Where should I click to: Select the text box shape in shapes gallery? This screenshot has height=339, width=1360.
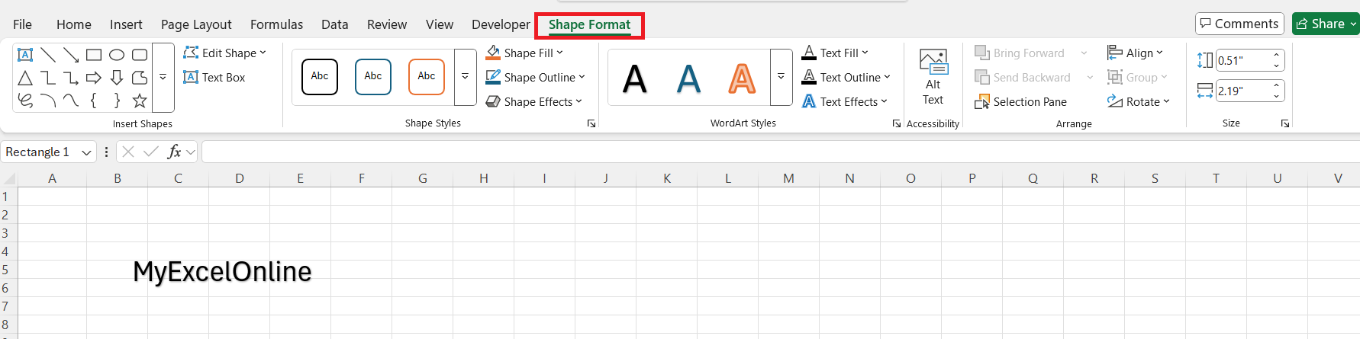click(25, 55)
